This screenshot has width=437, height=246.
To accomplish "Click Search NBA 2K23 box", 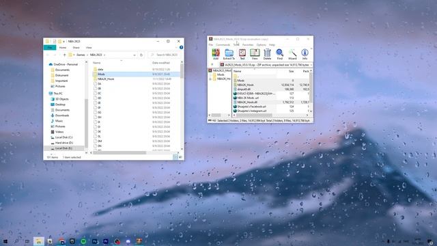I will point(165,55).
